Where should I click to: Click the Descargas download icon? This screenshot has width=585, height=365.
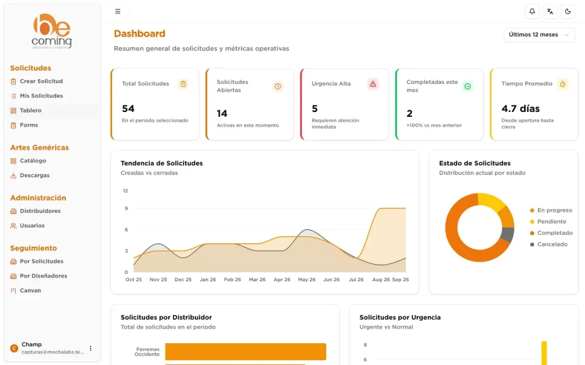[x=13, y=175]
